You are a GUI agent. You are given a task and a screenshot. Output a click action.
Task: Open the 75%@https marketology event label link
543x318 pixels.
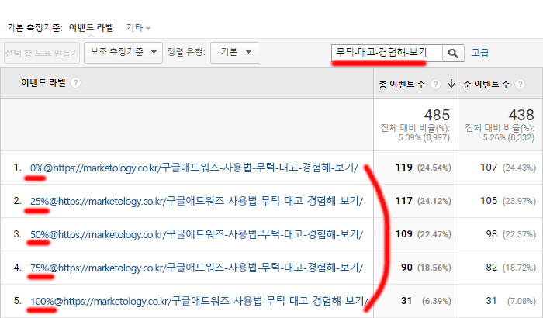[196, 268]
